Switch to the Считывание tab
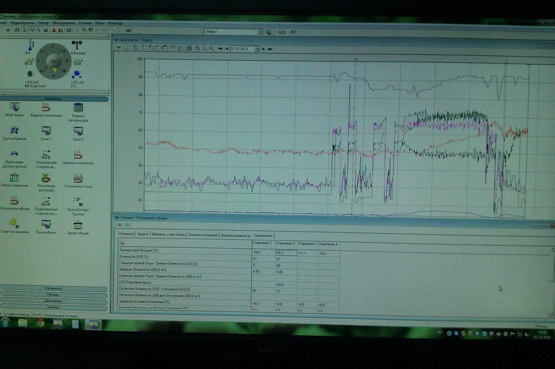Image resolution: width=555 pixels, height=369 pixels. [x=263, y=235]
